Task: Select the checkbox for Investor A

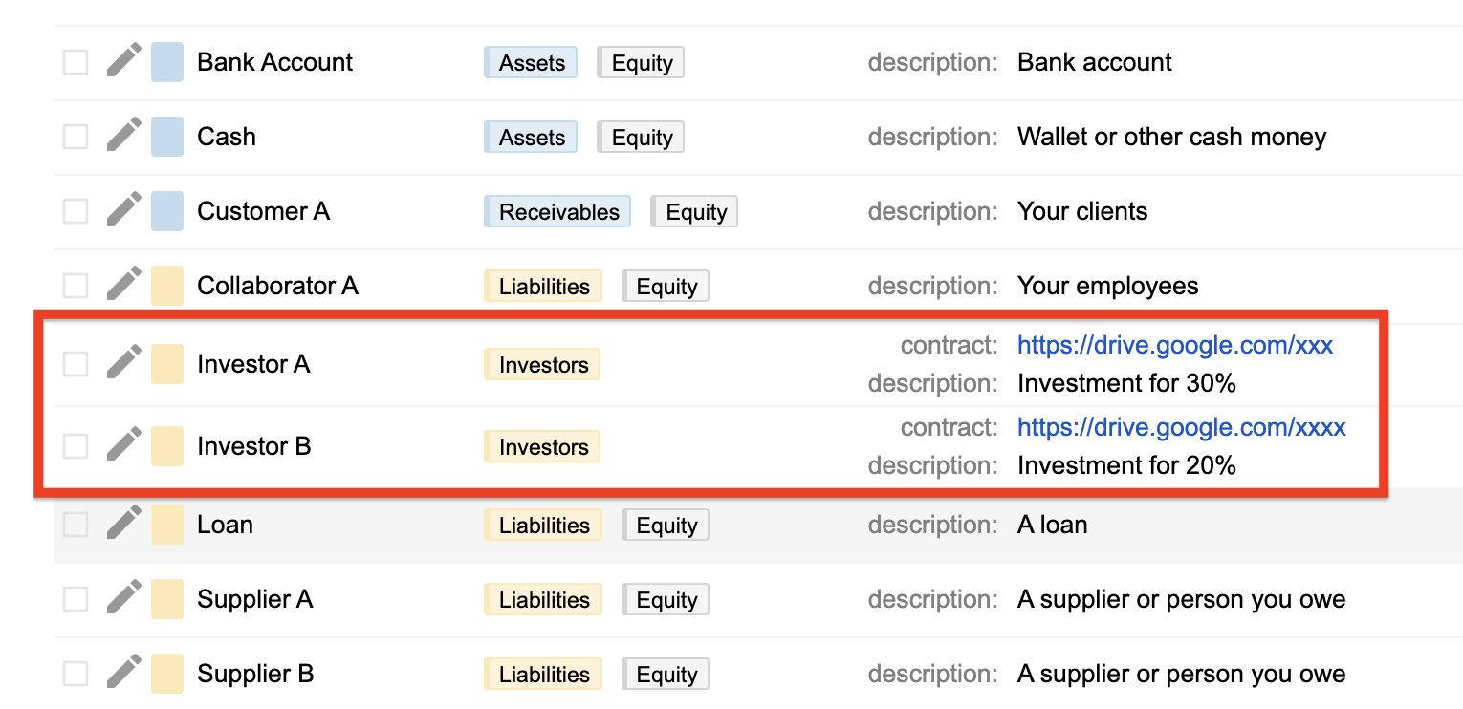Action: tap(75, 363)
